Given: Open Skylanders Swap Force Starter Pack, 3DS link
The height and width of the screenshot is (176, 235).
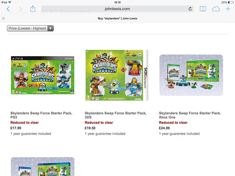Looking at the screenshot, I should (116, 115).
